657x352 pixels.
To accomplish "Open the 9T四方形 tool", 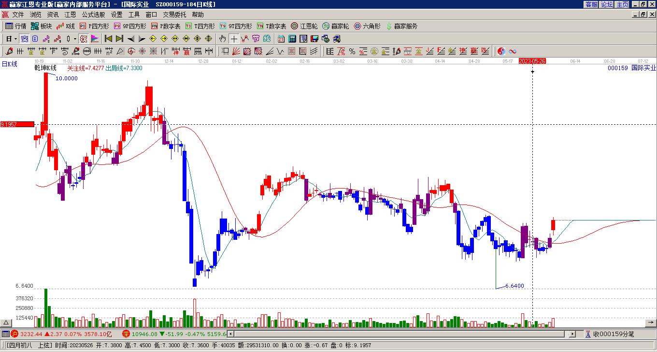I will tap(236, 26).
